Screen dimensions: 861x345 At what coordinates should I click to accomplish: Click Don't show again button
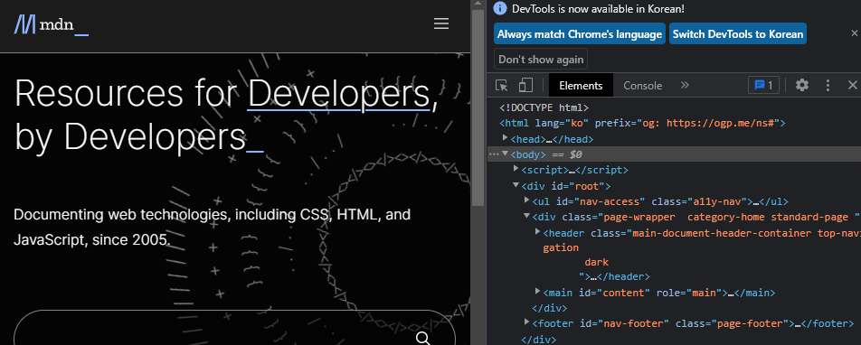point(541,60)
